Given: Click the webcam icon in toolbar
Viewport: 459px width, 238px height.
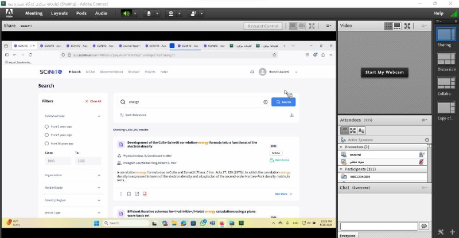Looking at the screenshot, I should click(171, 13).
